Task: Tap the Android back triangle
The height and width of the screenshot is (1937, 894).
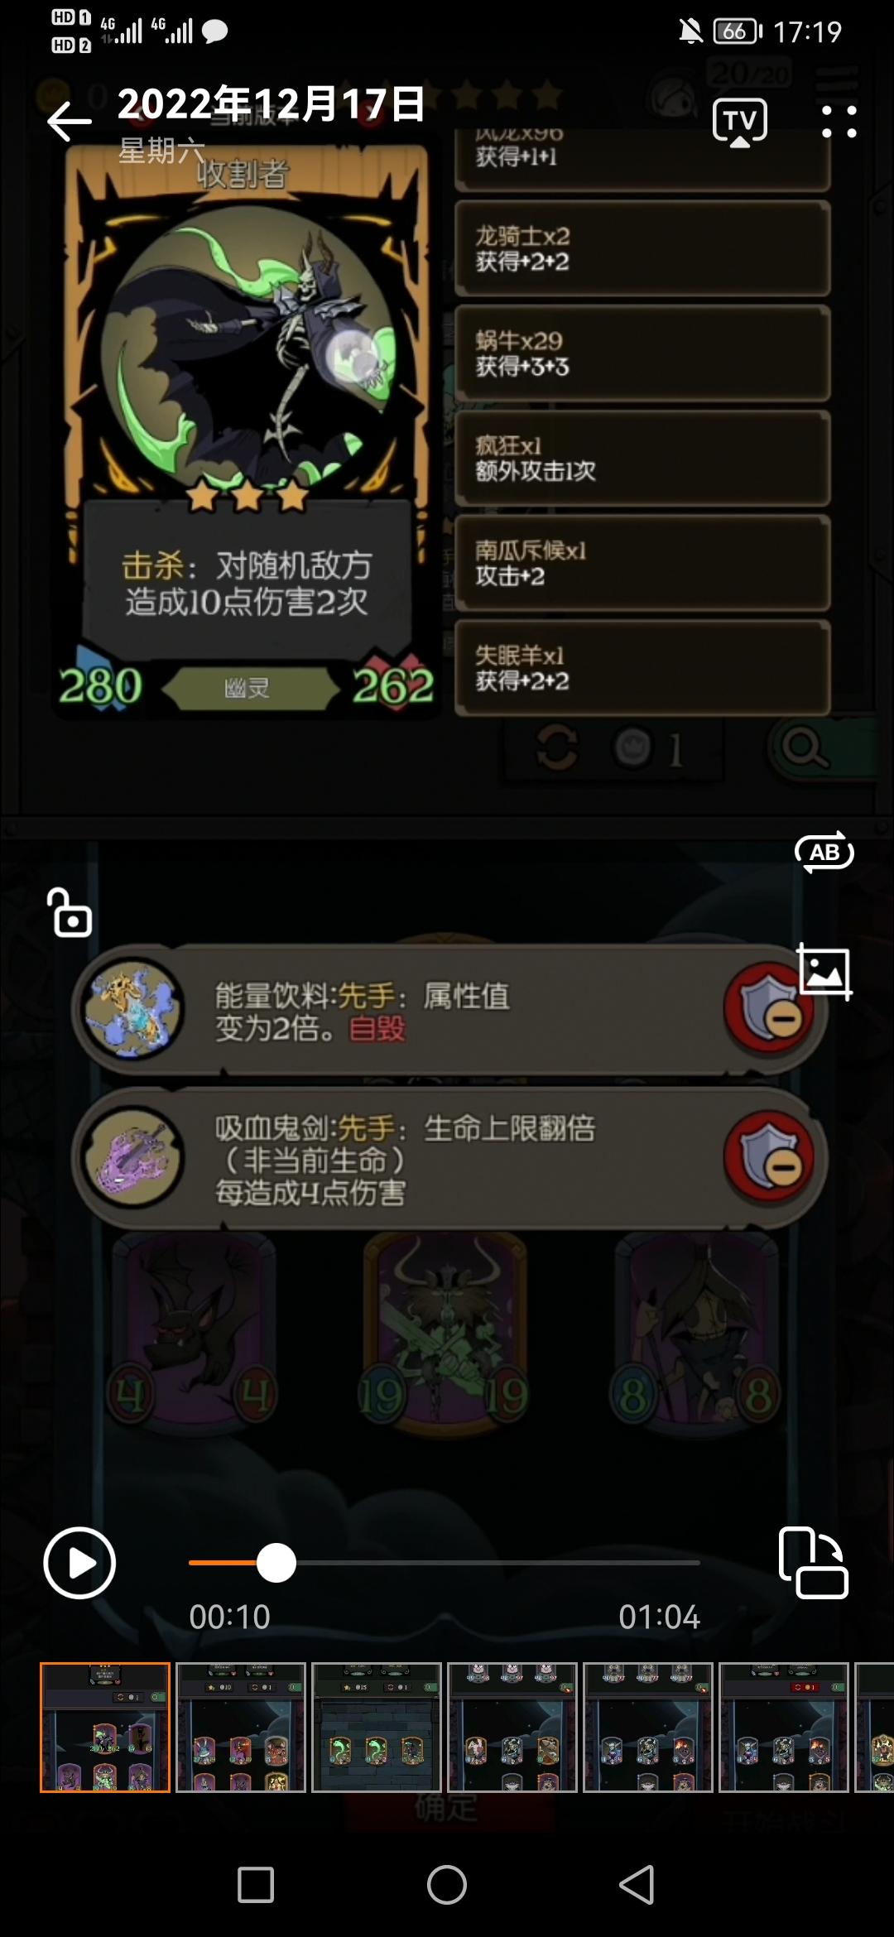Action: click(637, 1885)
